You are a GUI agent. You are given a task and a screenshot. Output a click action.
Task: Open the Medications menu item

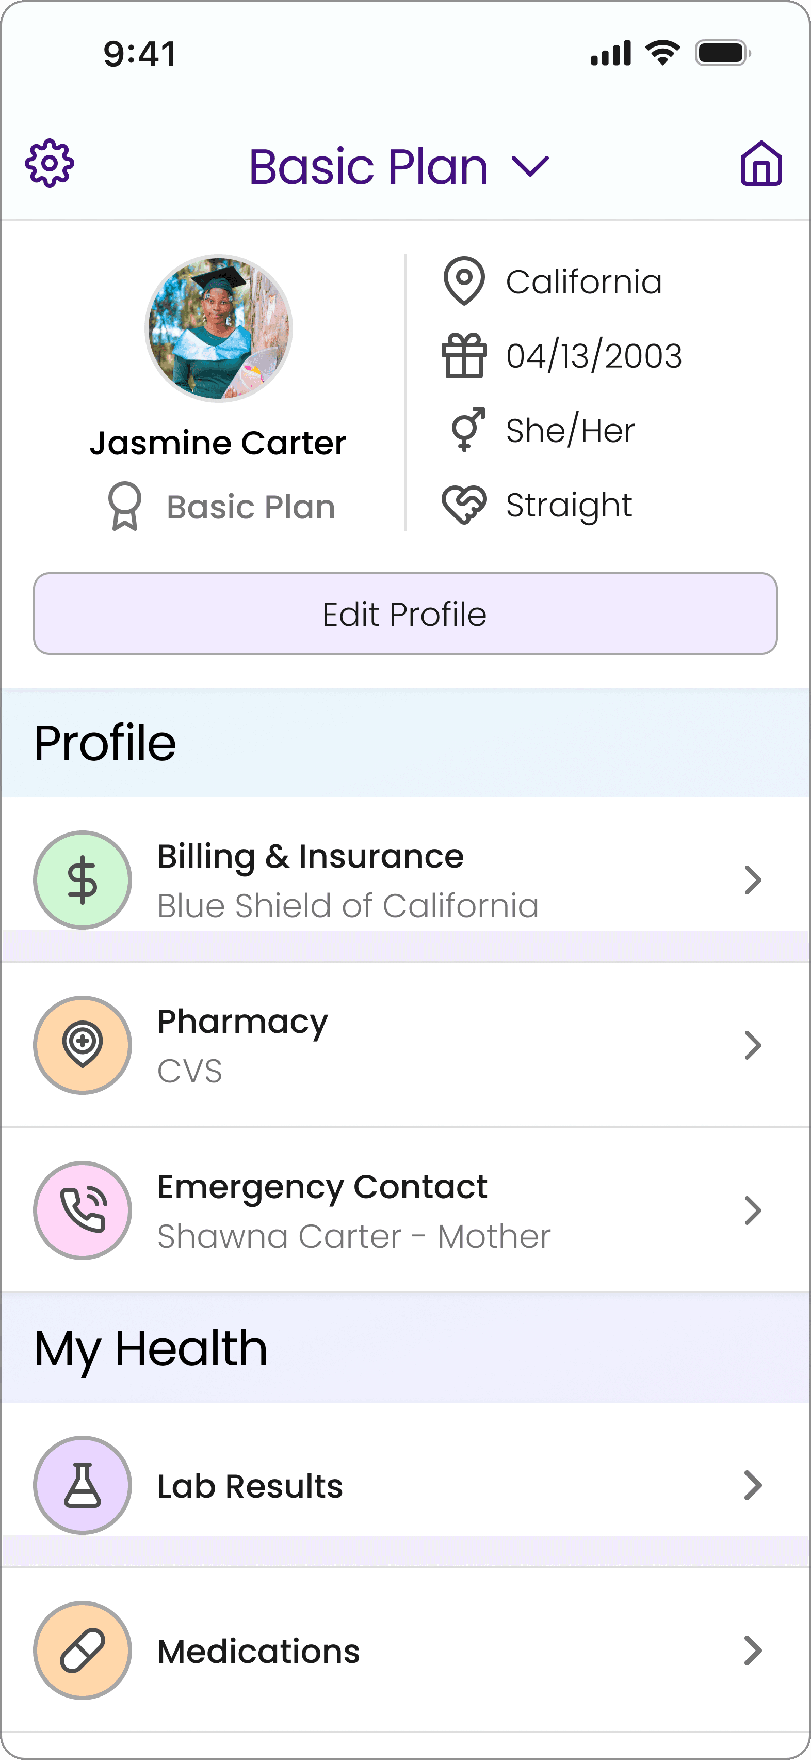[x=259, y=1652]
